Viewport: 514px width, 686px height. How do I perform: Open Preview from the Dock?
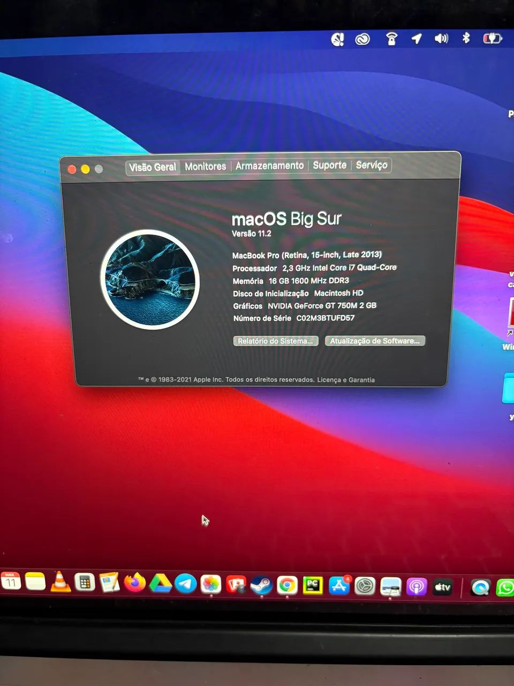[x=391, y=587]
